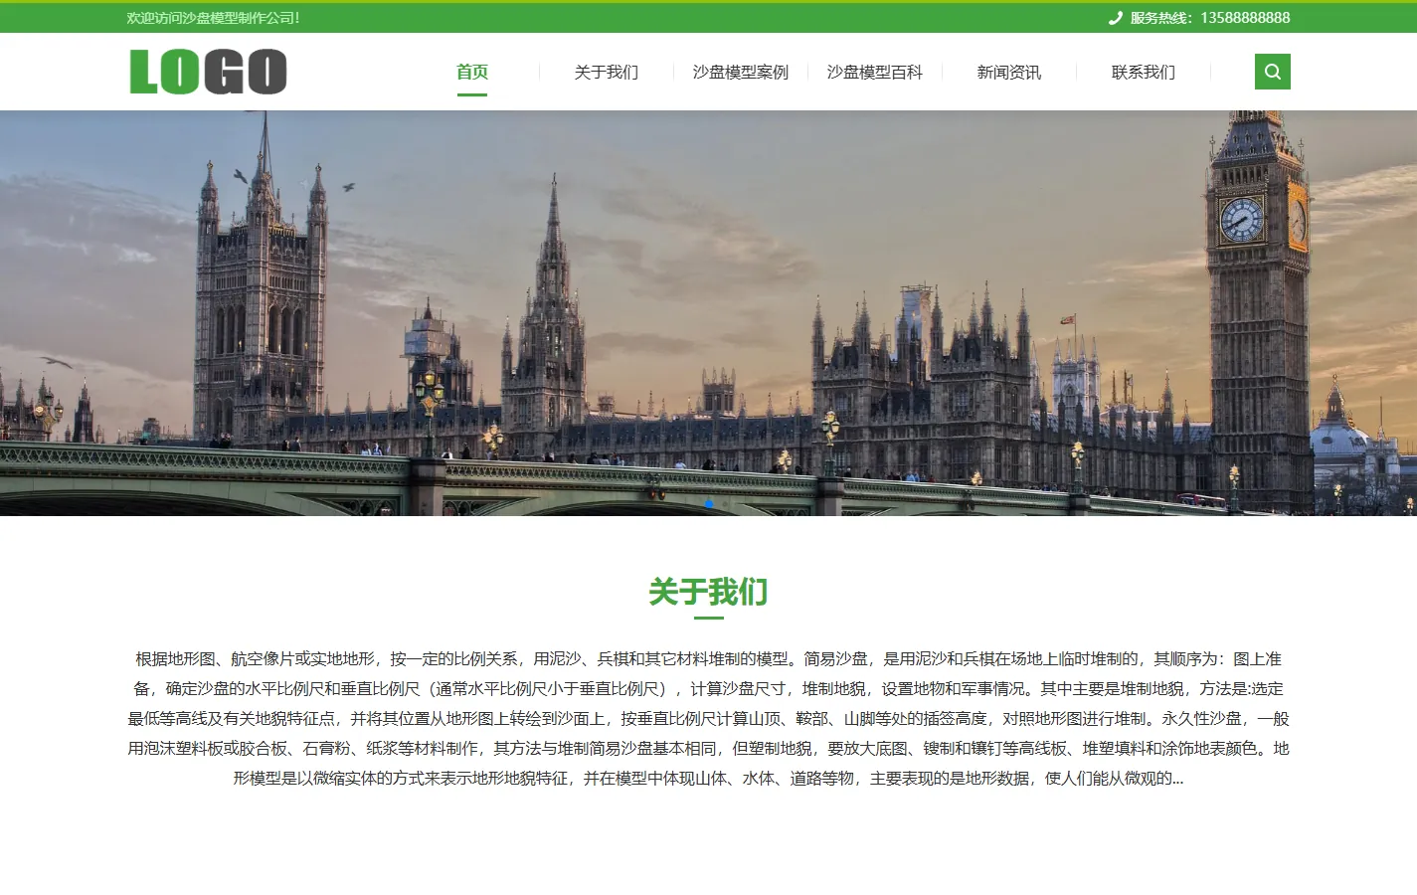The image size is (1417, 895).
Task: Click the phone handset icon beside 服务热线
Action: (x=1116, y=18)
